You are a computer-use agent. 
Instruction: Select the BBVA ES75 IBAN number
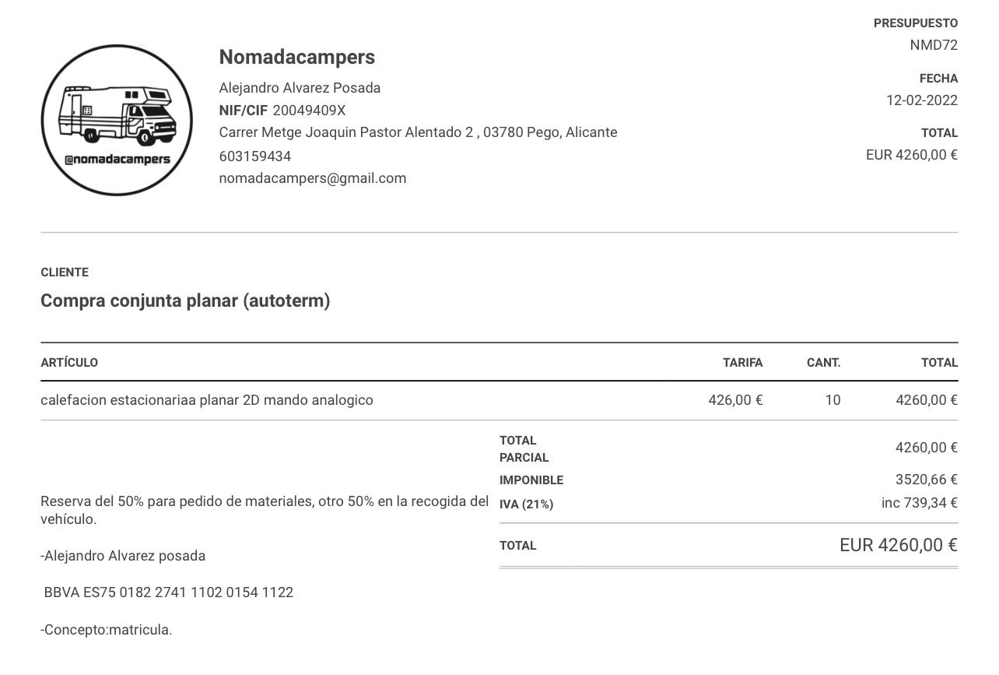[169, 592]
